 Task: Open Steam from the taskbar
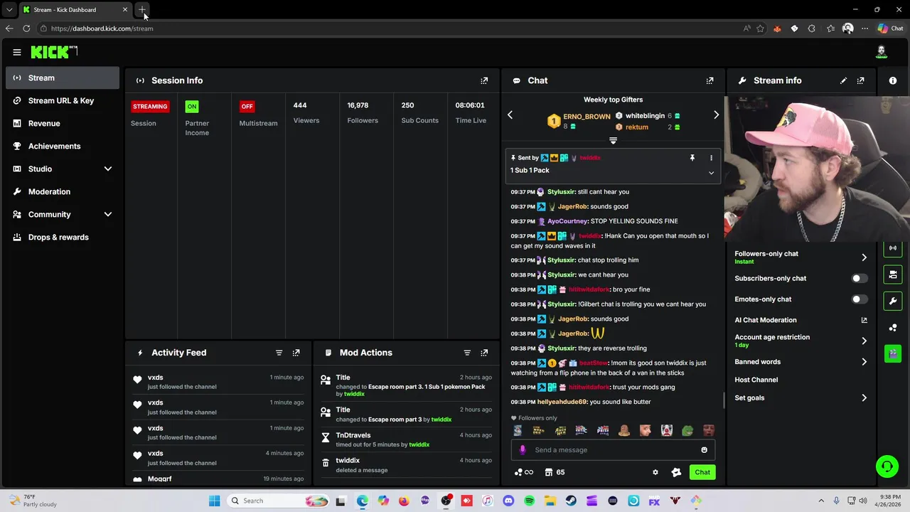(571, 501)
